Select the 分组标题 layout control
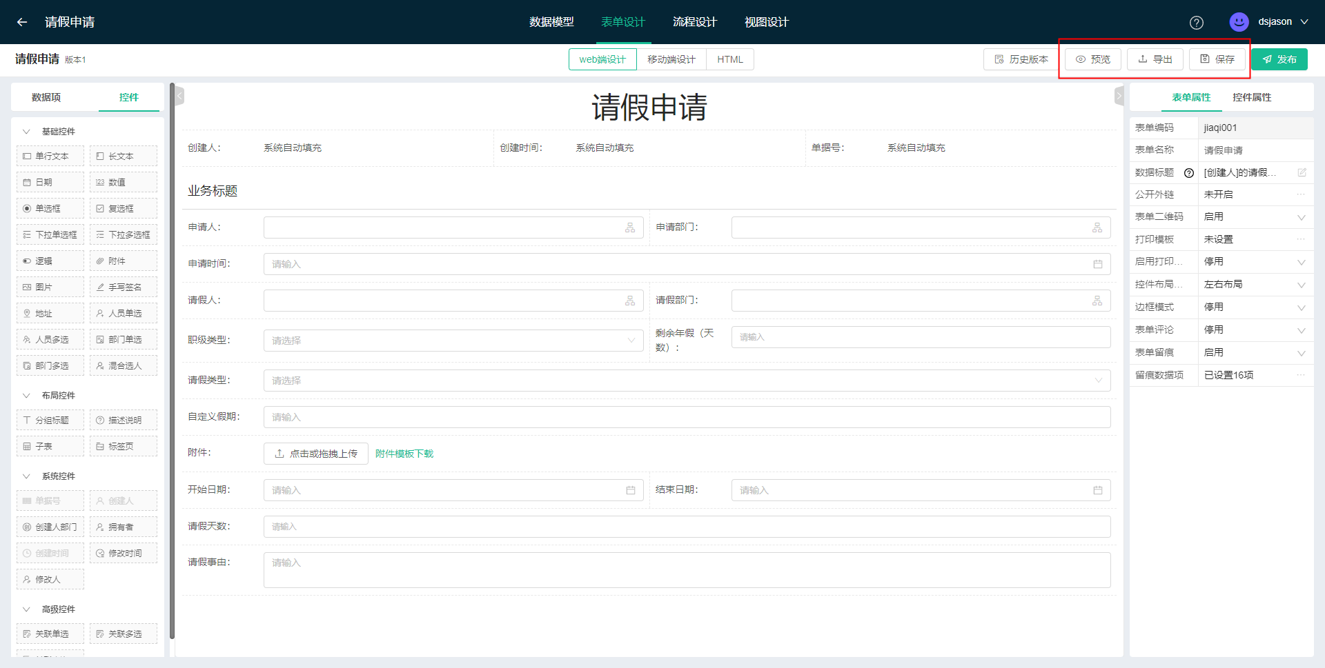 (x=50, y=420)
